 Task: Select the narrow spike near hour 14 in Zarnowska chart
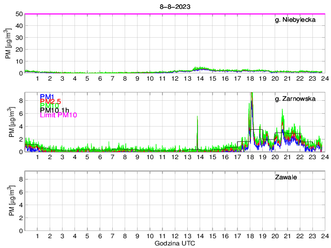[197, 132]
